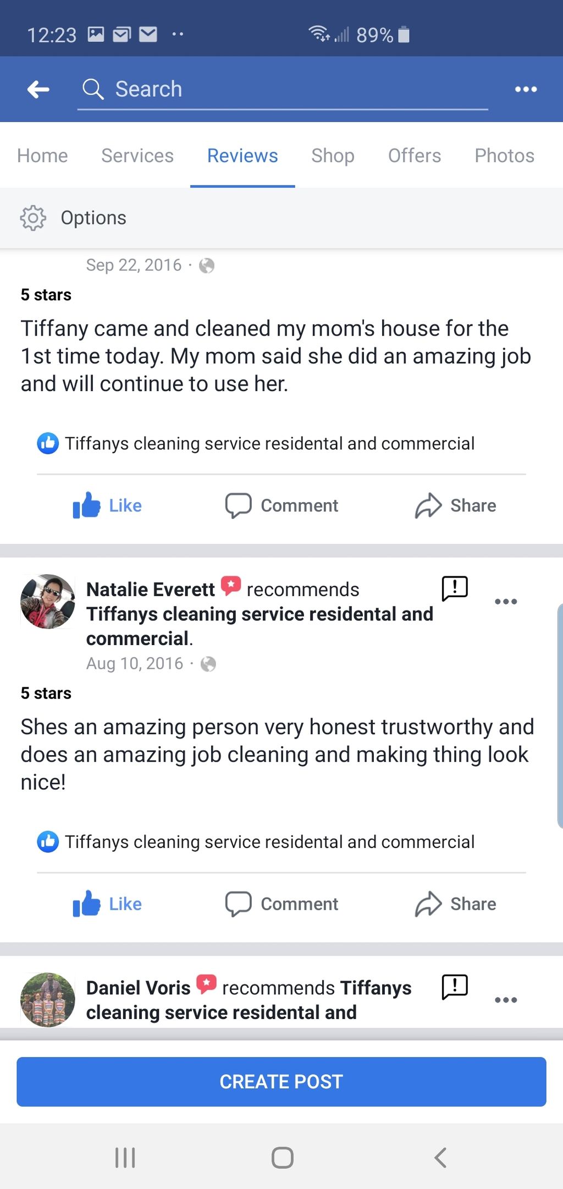Tap Share on Natalie Everett's review
The width and height of the screenshot is (563, 1189).
tap(456, 904)
